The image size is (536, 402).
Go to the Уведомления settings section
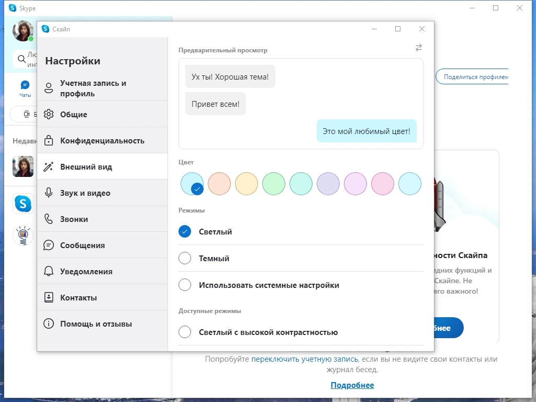(102, 272)
